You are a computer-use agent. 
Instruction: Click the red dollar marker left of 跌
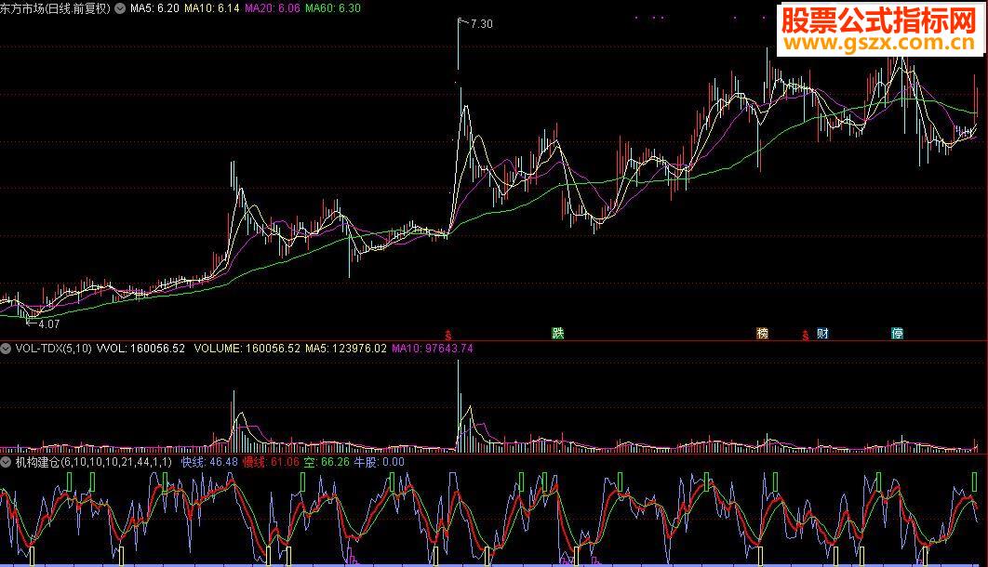(448, 336)
